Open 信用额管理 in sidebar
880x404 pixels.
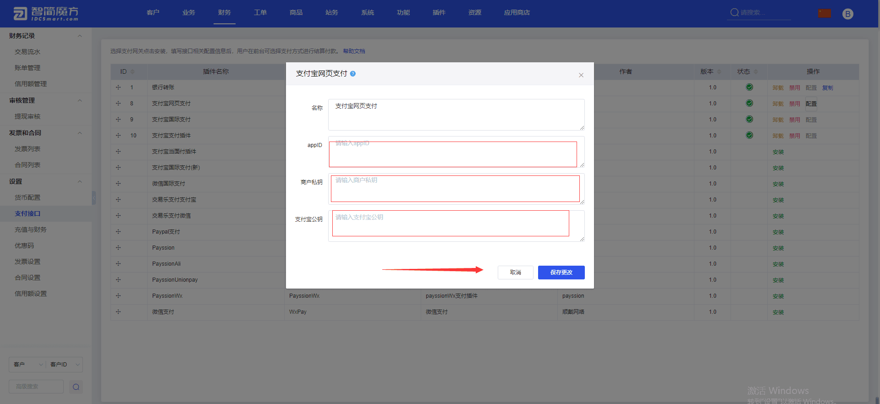[31, 84]
